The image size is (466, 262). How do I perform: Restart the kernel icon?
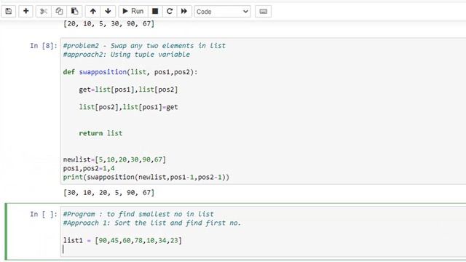pyautogui.click(x=170, y=12)
